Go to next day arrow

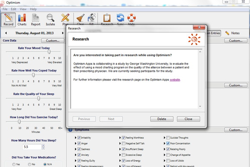click(62, 33)
